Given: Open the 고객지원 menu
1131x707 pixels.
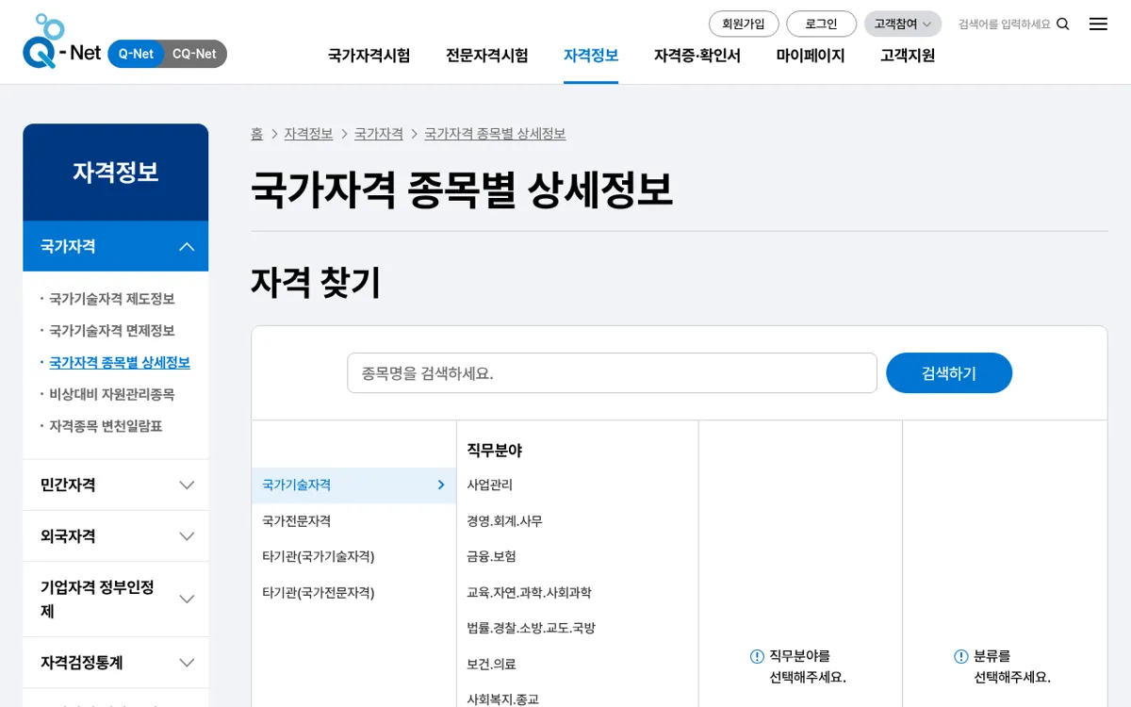Looking at the screenshot, I should point(908,56).
